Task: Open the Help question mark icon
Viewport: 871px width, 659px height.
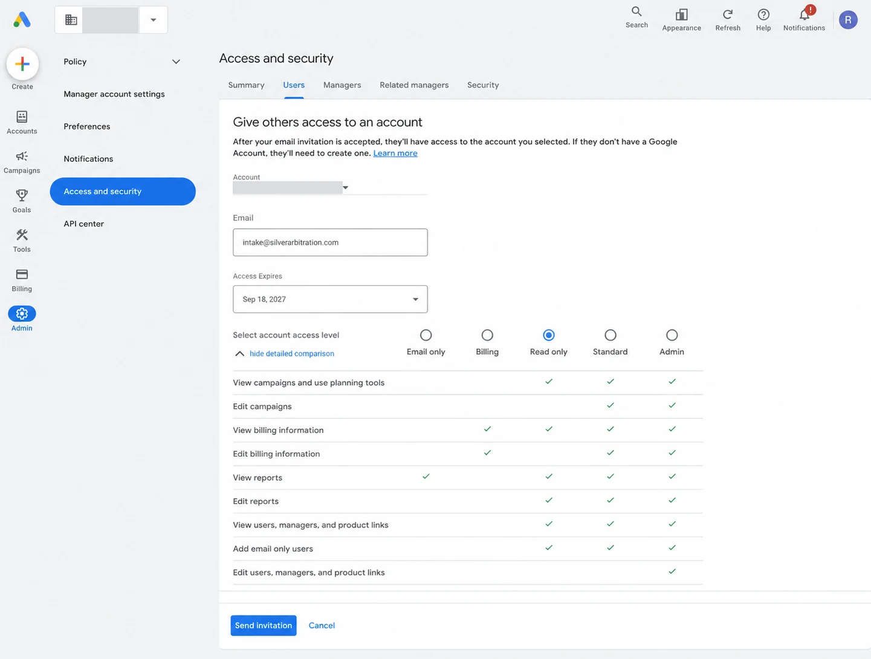Action: click(x=763, y=14)
